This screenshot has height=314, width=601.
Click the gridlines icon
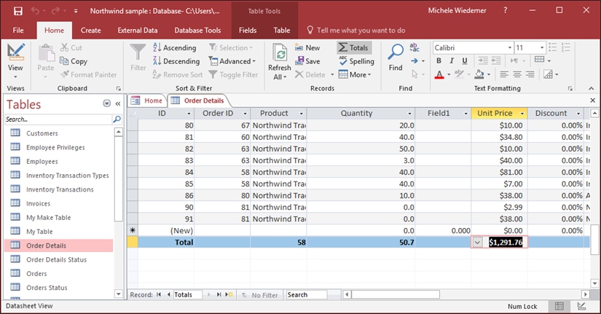click(x=539, y=60)
